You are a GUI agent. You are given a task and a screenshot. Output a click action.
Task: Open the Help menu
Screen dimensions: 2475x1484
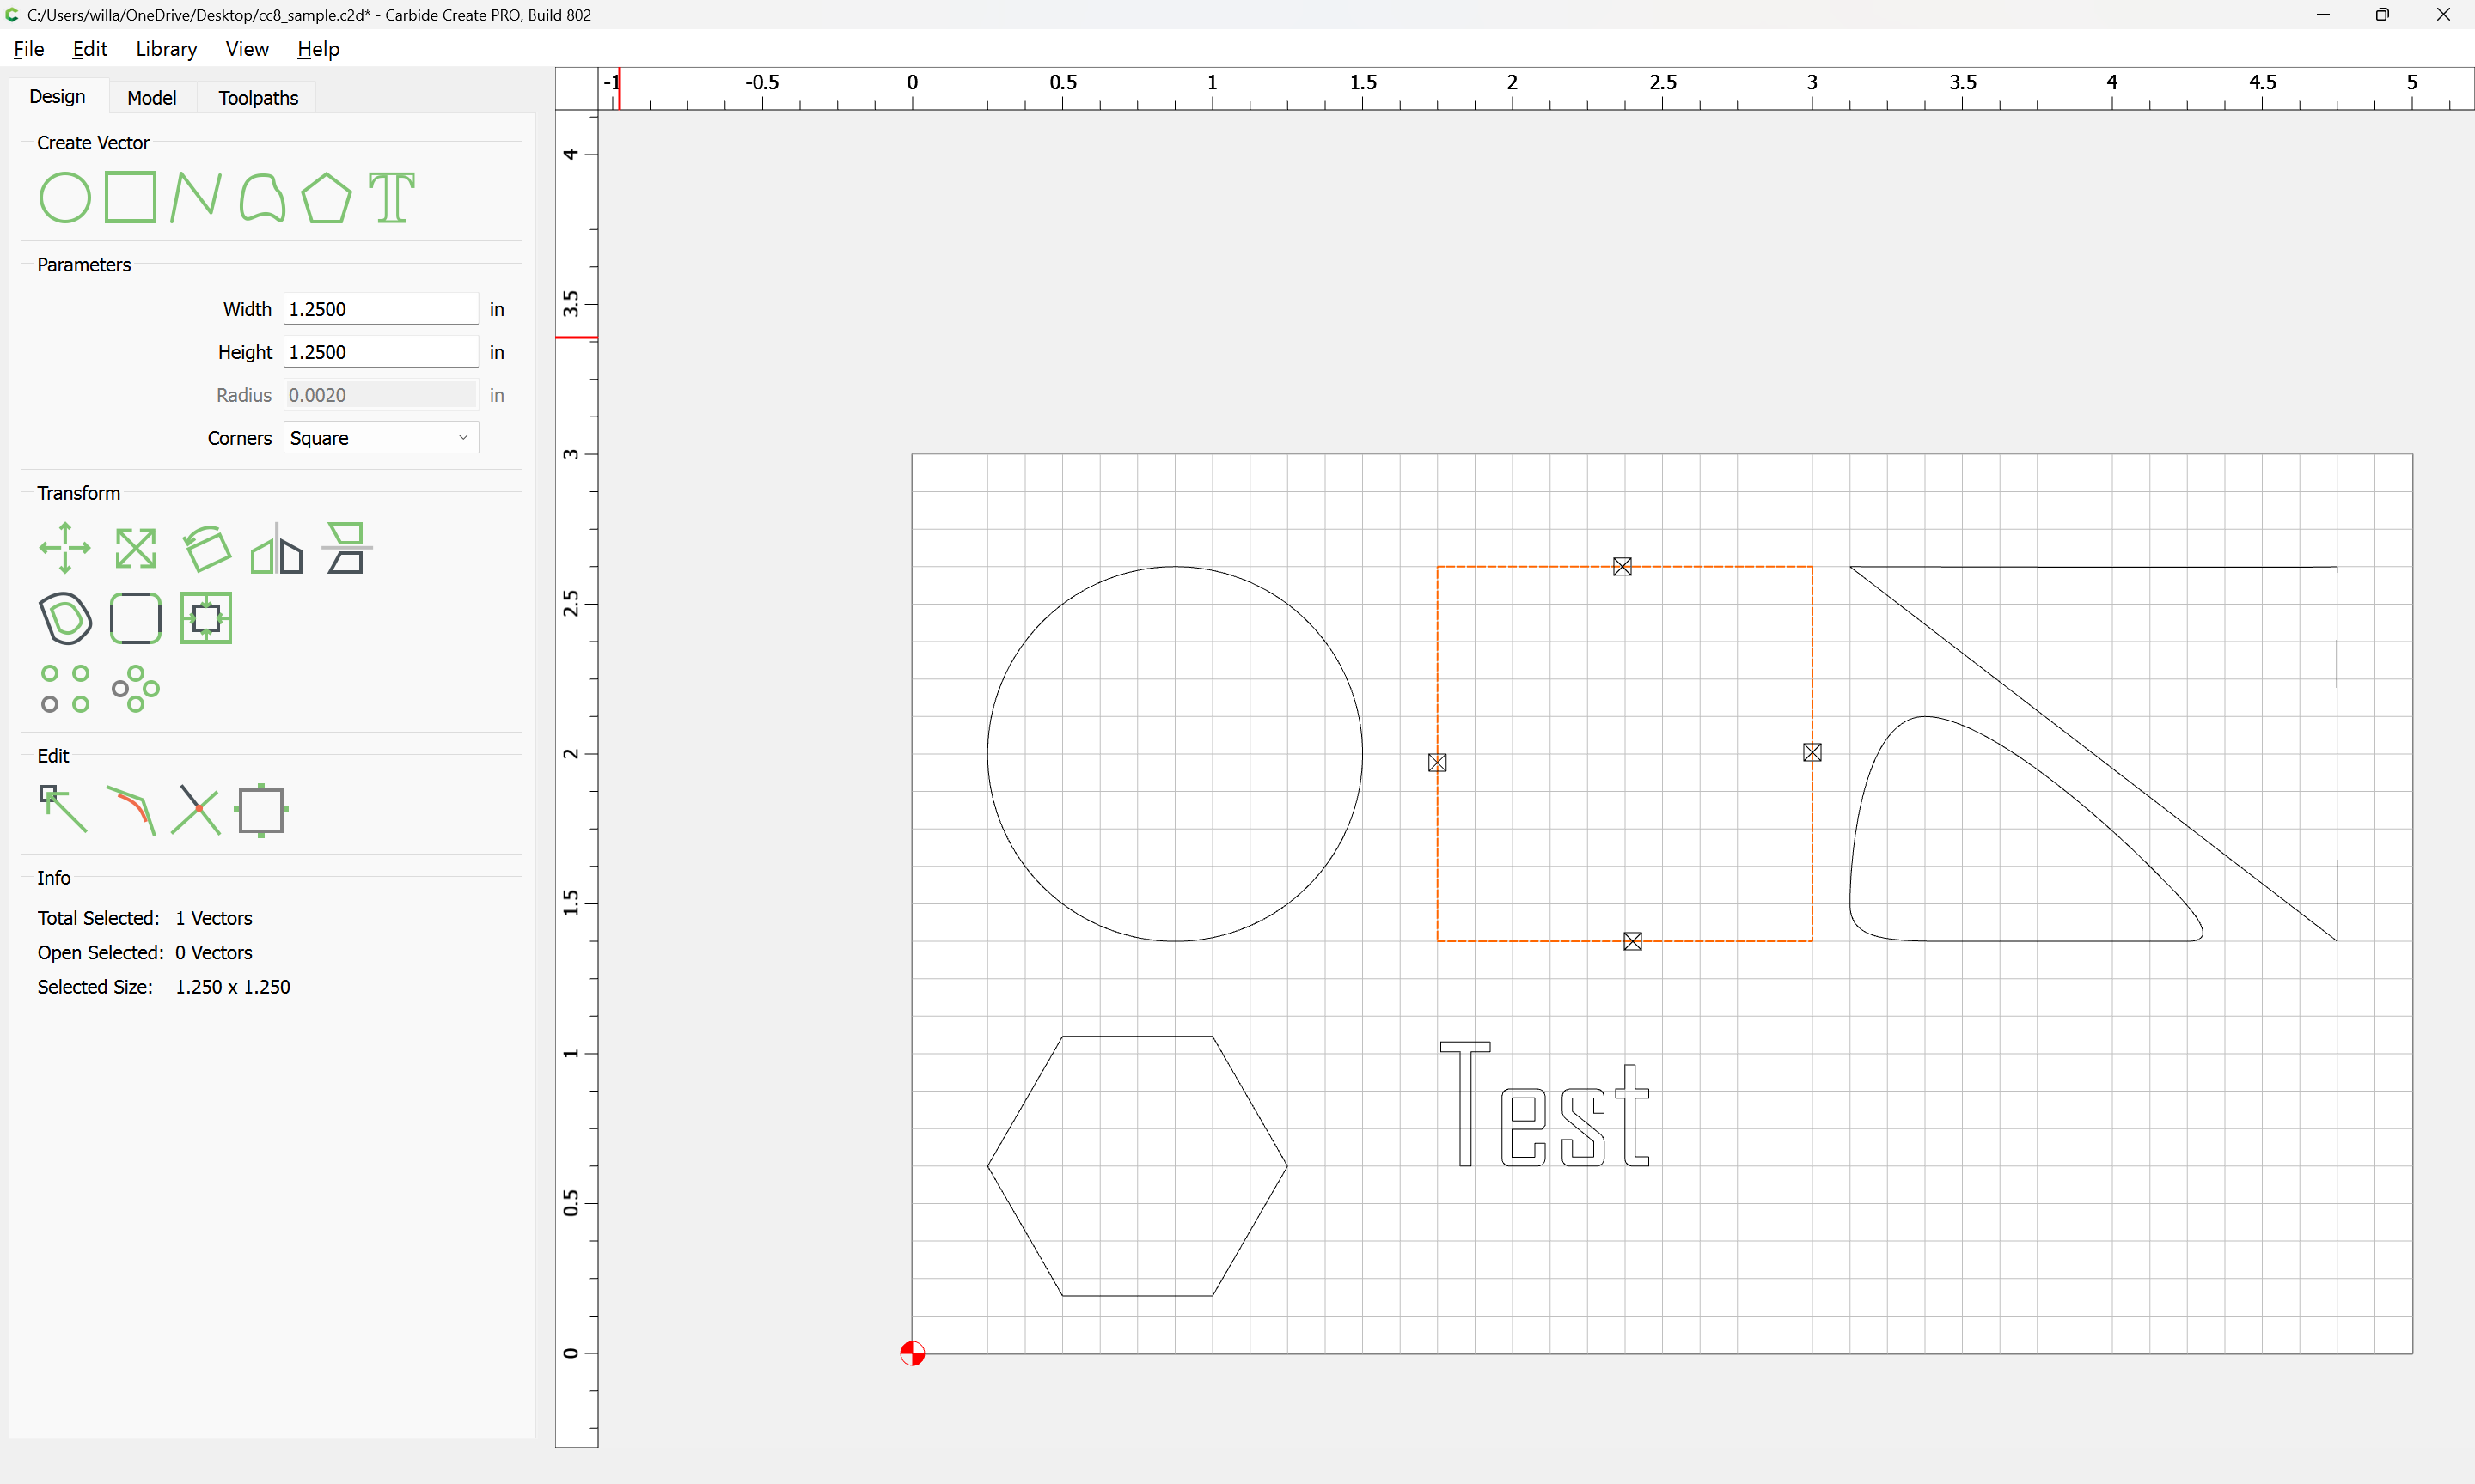pyautogui.click(x=318, y=49)
